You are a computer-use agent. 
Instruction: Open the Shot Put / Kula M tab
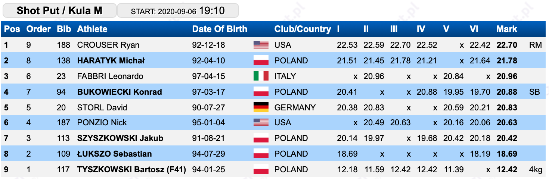click(59, 10)
